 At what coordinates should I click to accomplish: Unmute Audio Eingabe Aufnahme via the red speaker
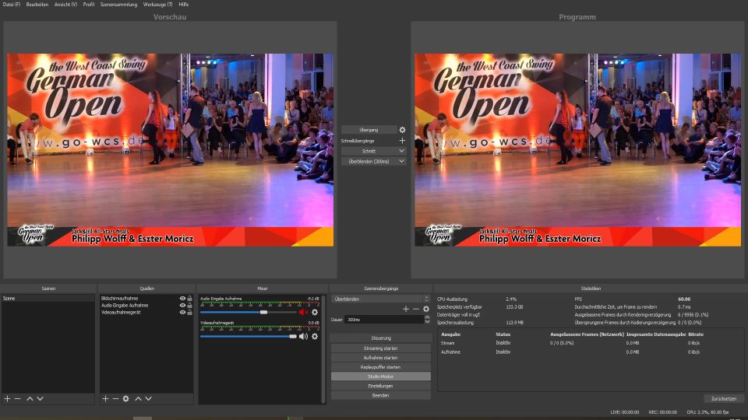click(303, 312)
